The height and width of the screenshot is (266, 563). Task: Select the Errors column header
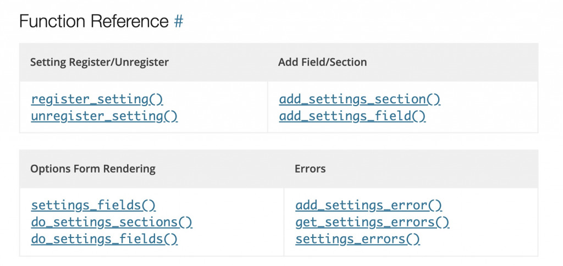tap(310, 169)
